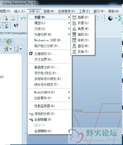Open the Info (信息) menu
This screenshot has width=123, height=145.
tap(49, 11)
